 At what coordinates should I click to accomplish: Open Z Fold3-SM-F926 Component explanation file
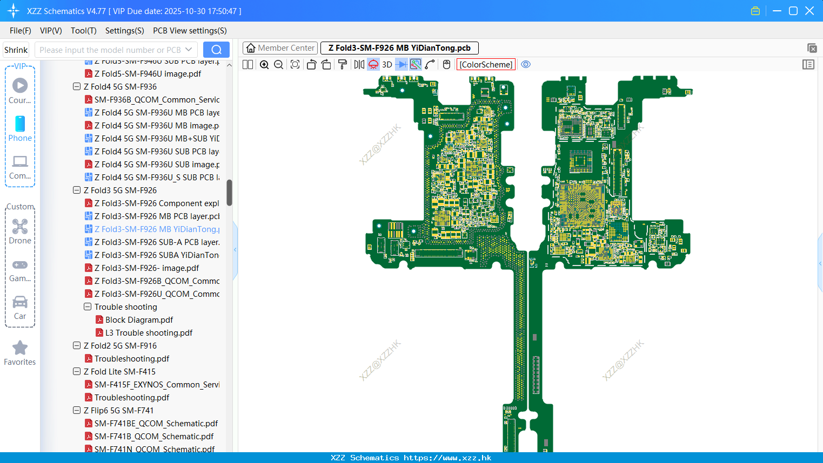pos(152,203)
